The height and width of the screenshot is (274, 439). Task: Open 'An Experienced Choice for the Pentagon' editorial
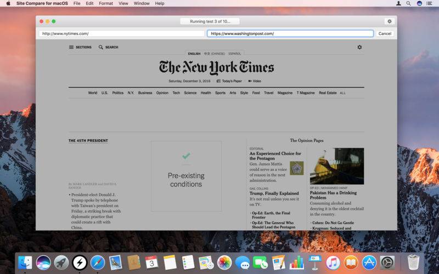(x=275, y=156)
